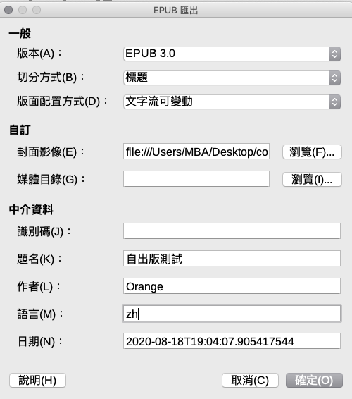
Task: Click 瀏覽(F)... to browse cover image
Action: tap(312, 152)
